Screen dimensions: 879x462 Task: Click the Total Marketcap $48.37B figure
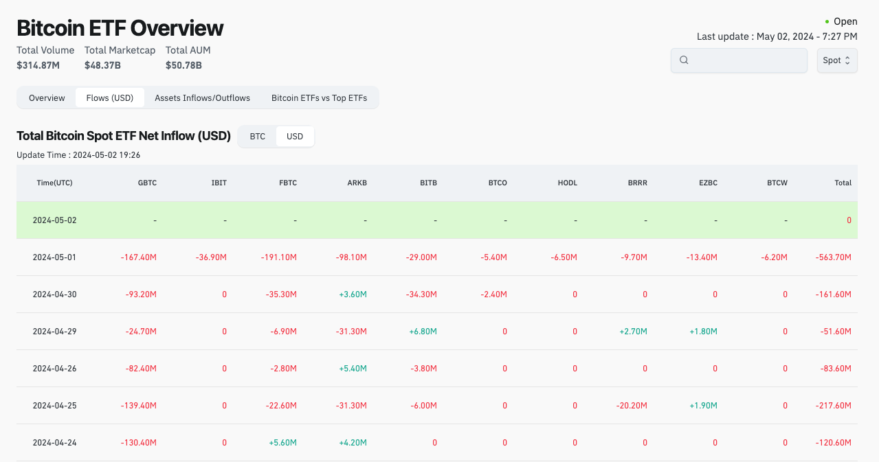pos(102,65)
